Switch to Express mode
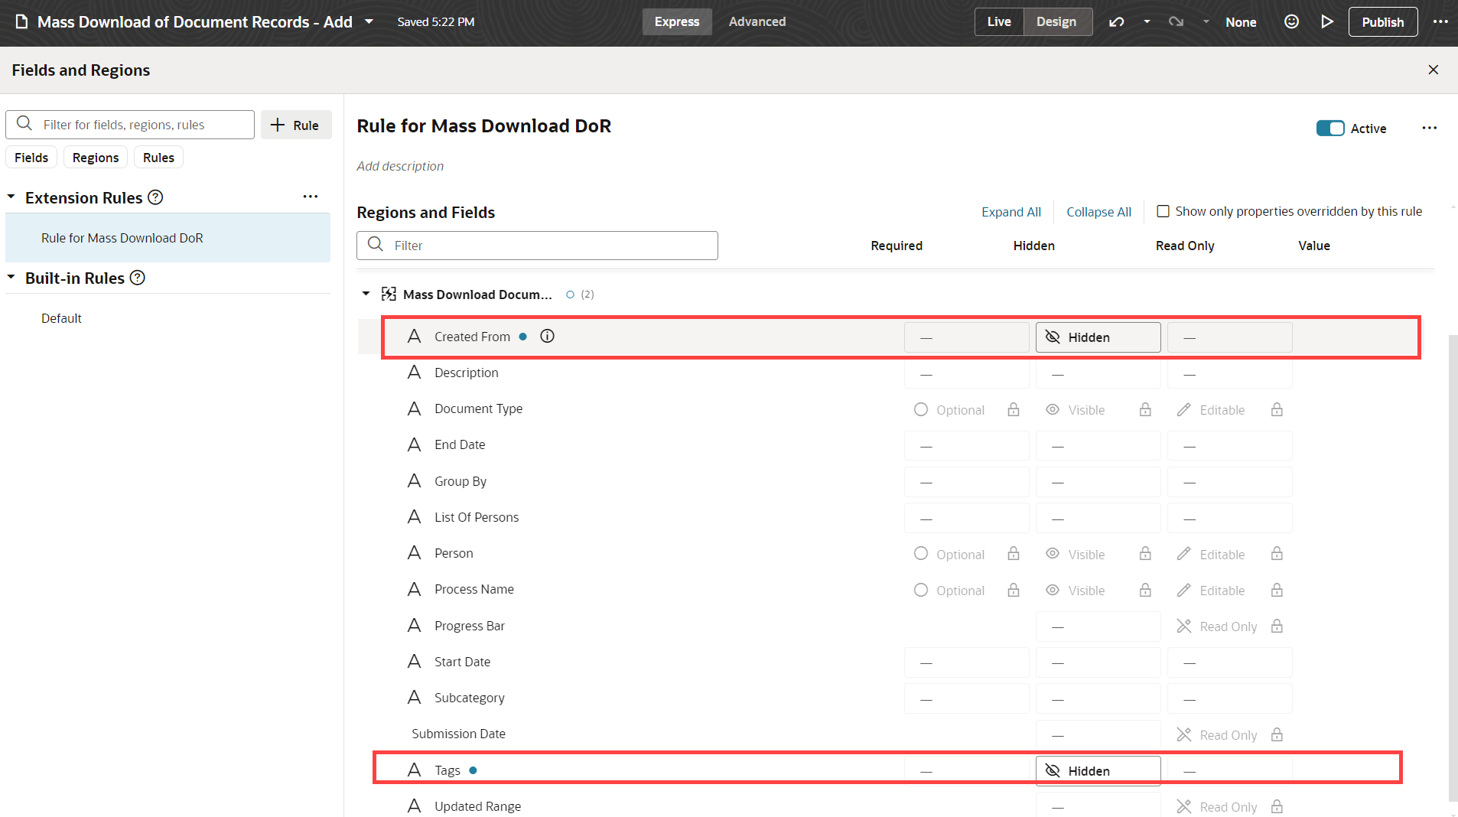The width and height of the screenshot is (1458, 817). (x=677, y=21)
